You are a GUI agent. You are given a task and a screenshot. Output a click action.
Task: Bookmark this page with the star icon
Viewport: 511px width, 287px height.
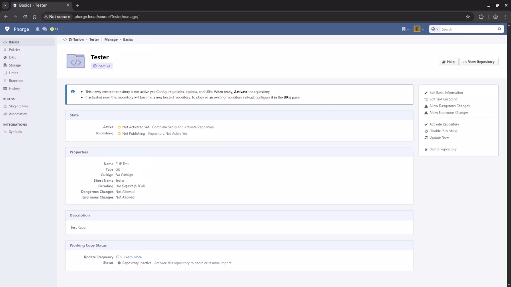click(468, 17)
